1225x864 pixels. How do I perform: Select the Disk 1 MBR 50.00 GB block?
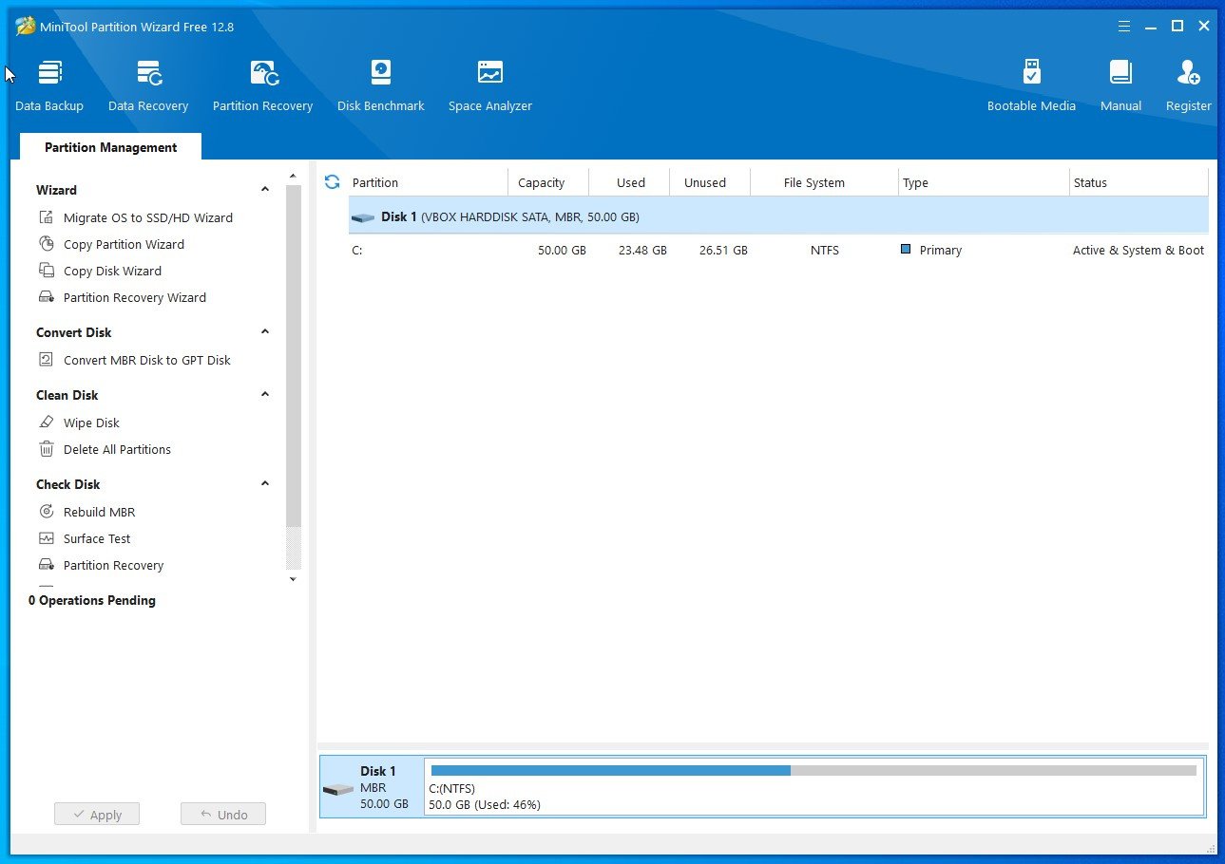tap(372, 787)
